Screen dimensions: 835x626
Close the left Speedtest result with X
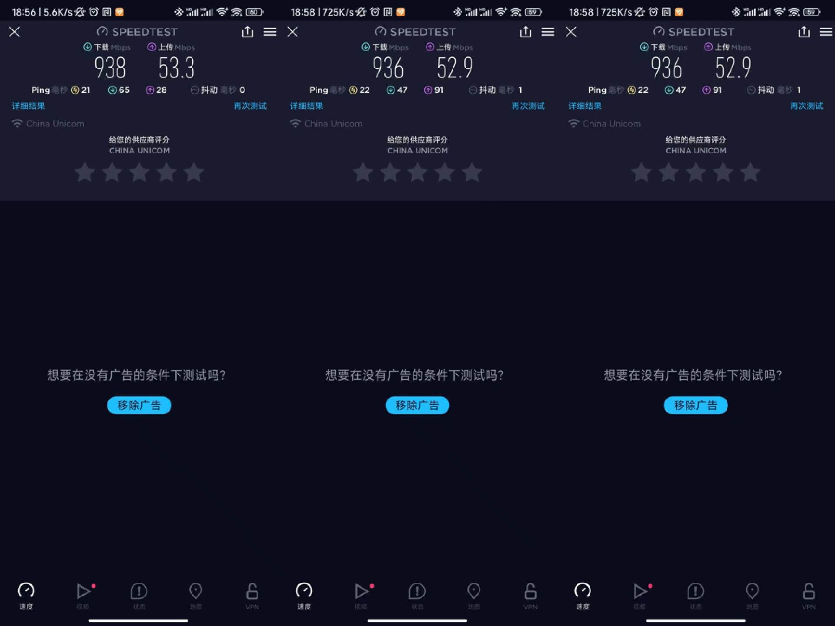click(x=14, y=32)
